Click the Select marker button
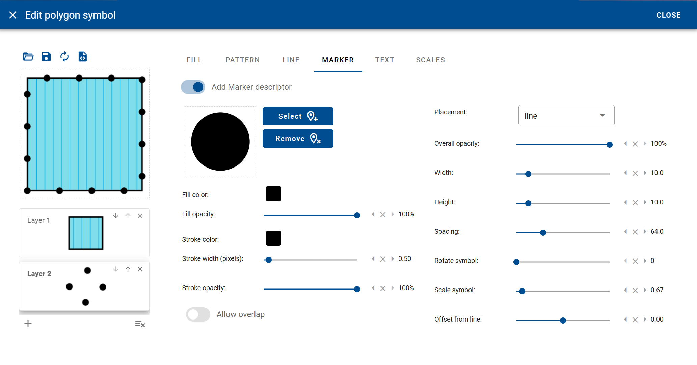 pos(298,116)
